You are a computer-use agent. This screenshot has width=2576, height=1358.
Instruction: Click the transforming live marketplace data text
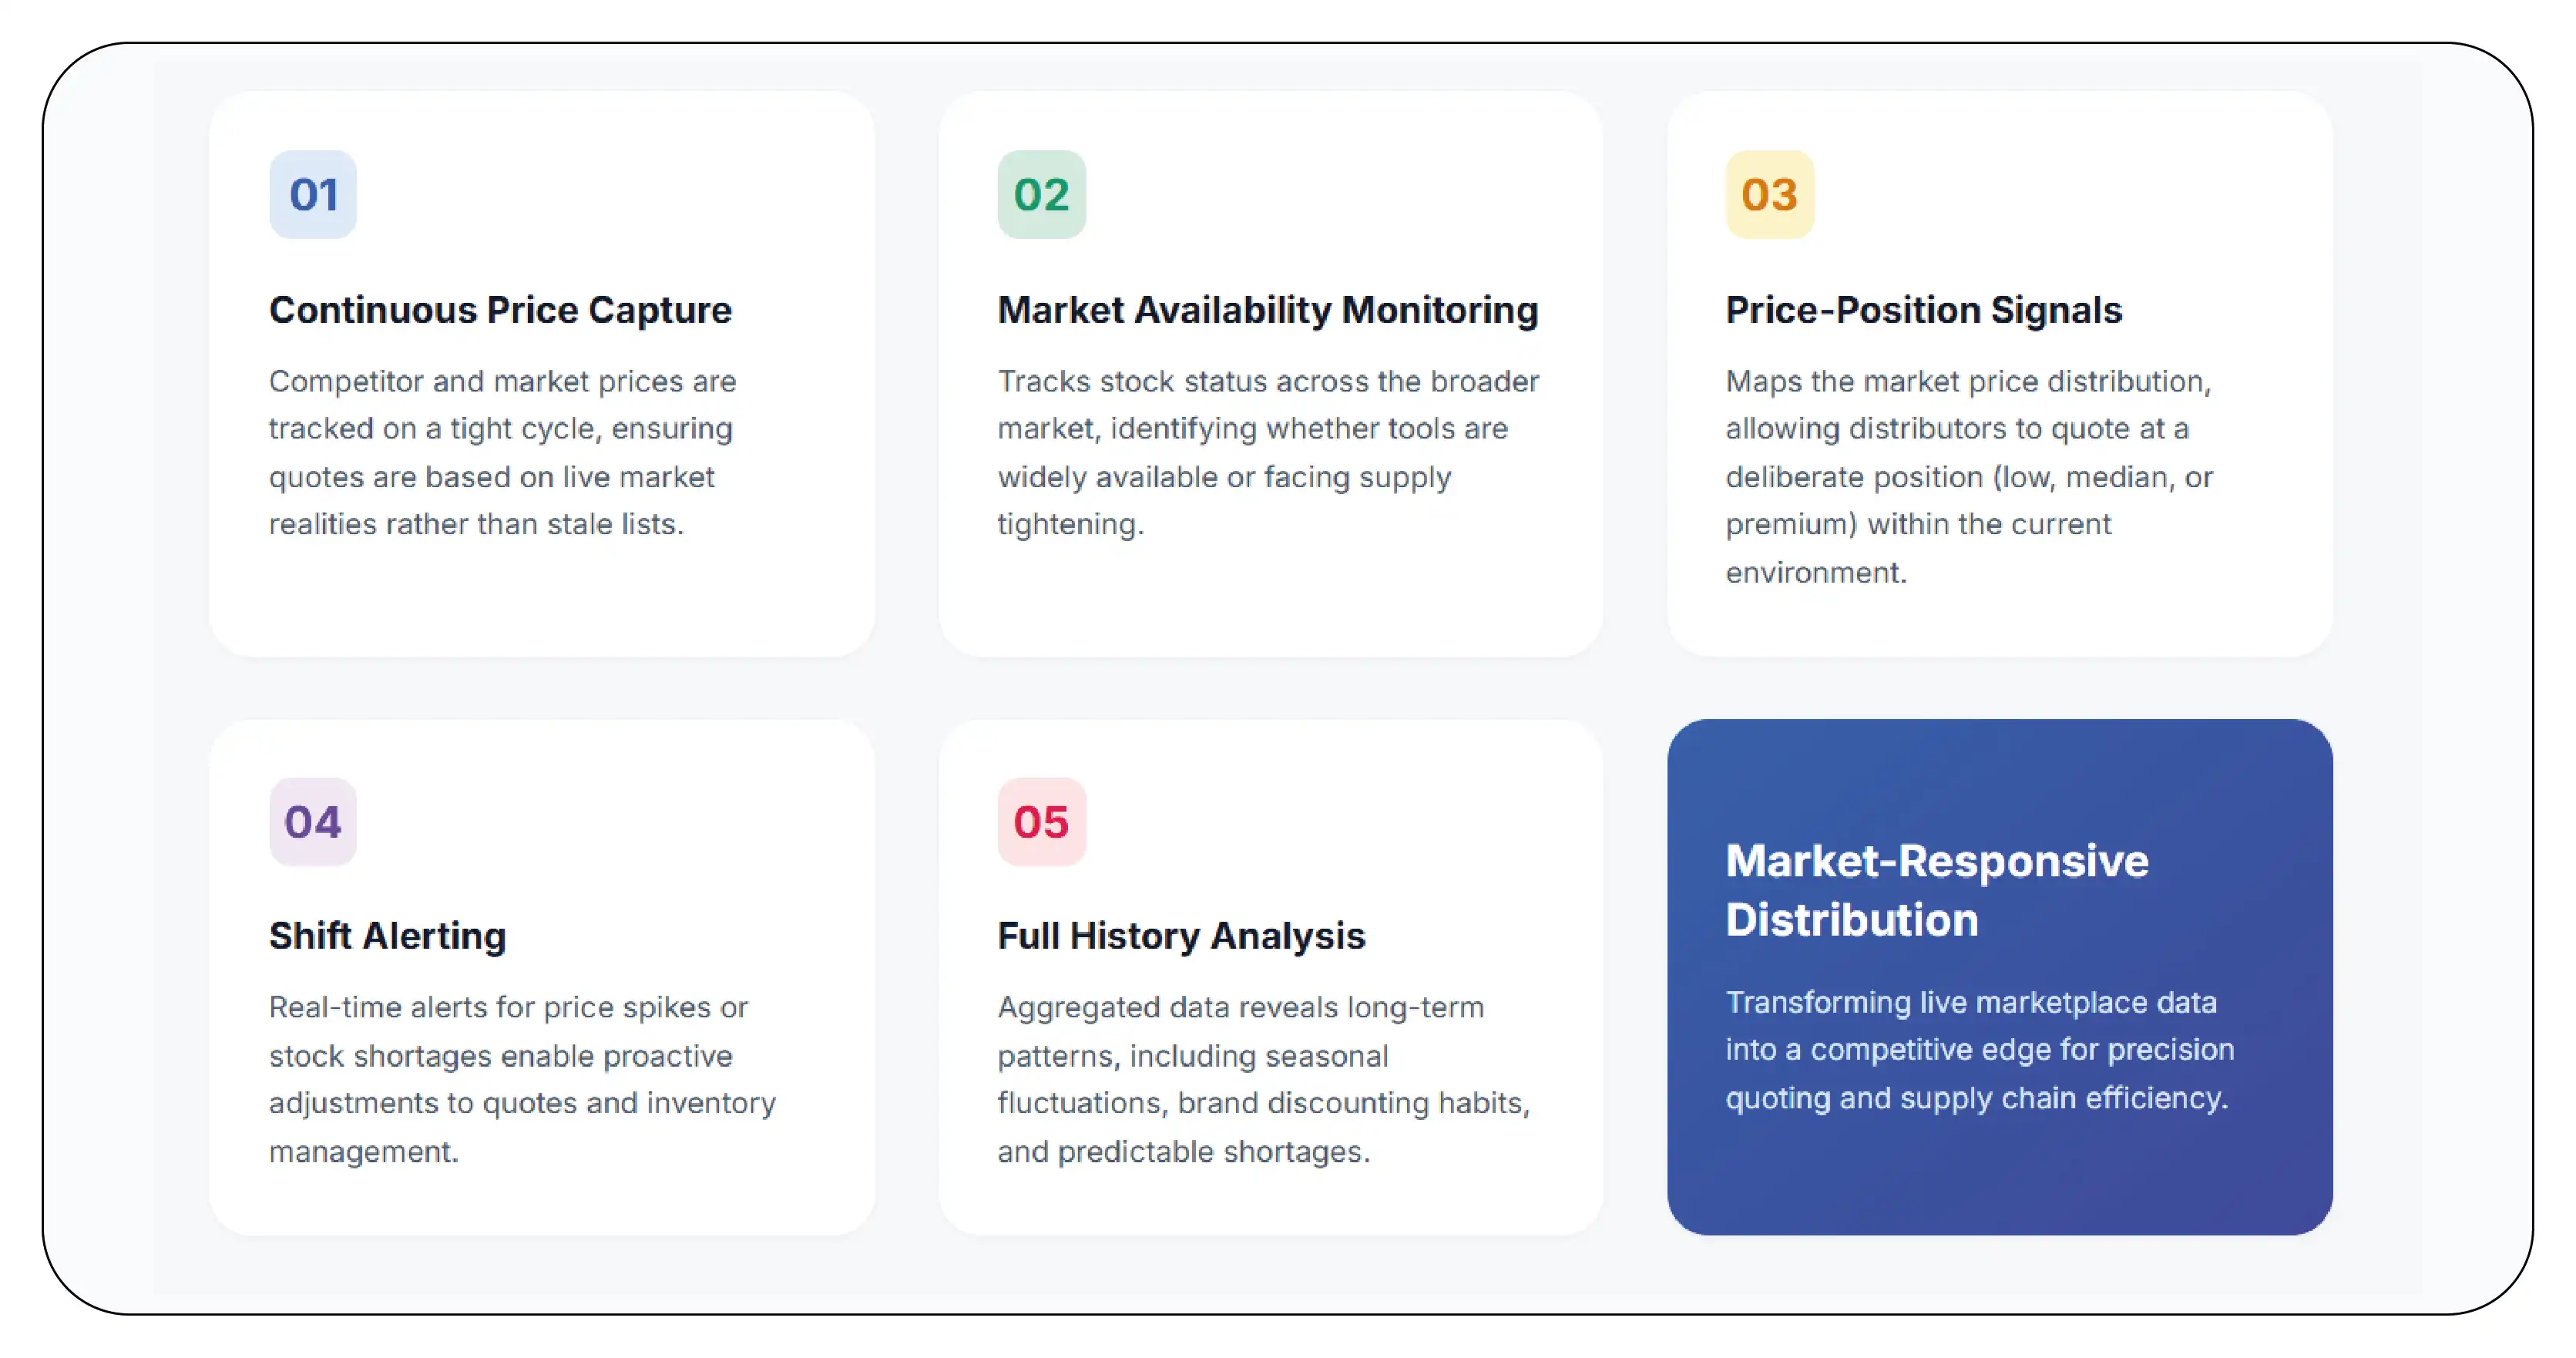(x=1979, y=1050)
